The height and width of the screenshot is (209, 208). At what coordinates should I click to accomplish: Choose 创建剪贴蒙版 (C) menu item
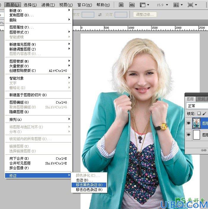tap(38, 71)
